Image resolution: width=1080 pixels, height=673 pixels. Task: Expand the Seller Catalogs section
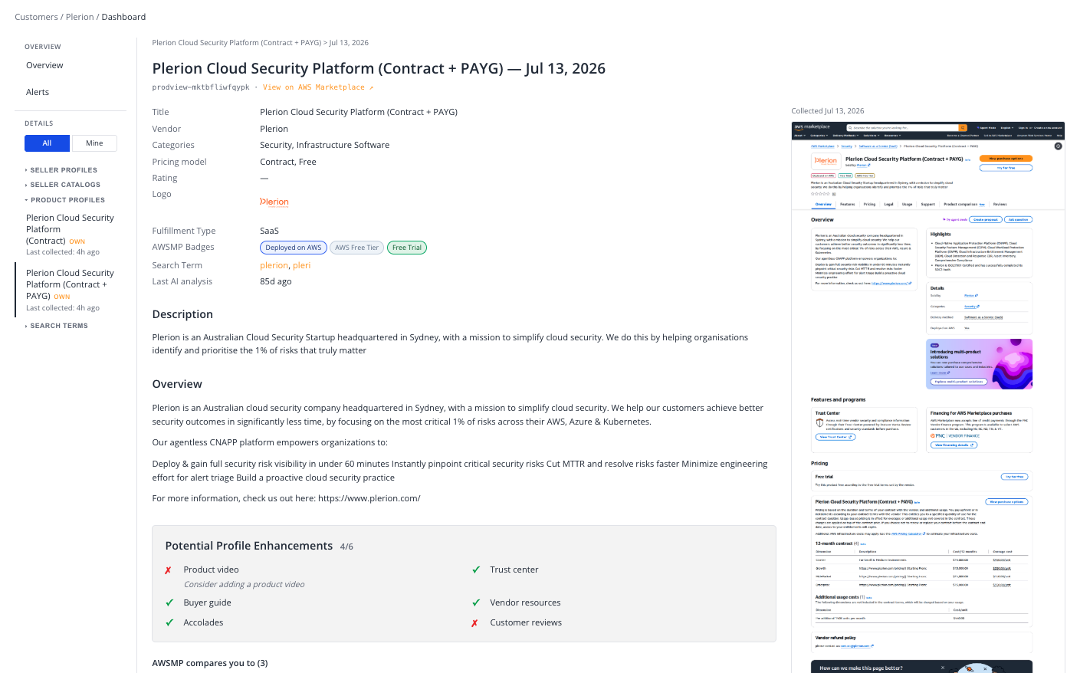63,185
